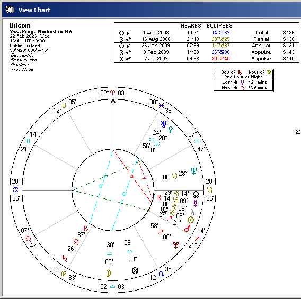Select the Virgo cusp sign
Image resolution: width=301 pixels, height=299 pixels.
(64, 274)
